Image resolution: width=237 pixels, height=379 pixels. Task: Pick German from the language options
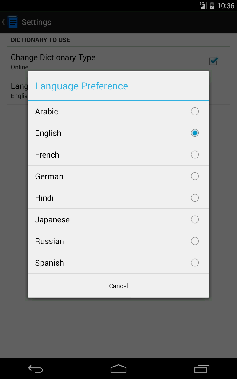tap(118, 176)
